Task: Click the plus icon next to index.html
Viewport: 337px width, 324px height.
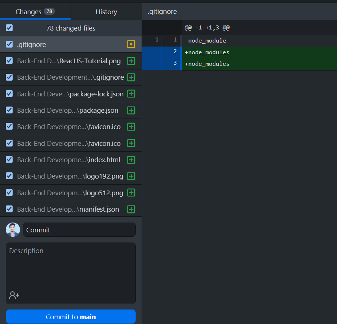Action: (131, 160)
